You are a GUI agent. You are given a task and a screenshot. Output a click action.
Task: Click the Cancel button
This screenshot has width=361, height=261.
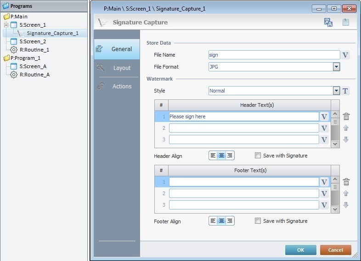coord(335,250)
